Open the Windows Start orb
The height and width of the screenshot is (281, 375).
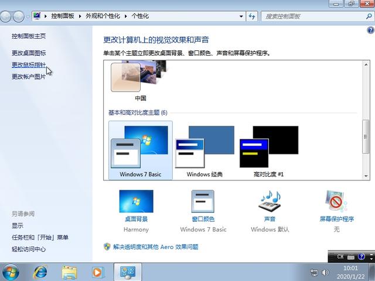point(11,272)
